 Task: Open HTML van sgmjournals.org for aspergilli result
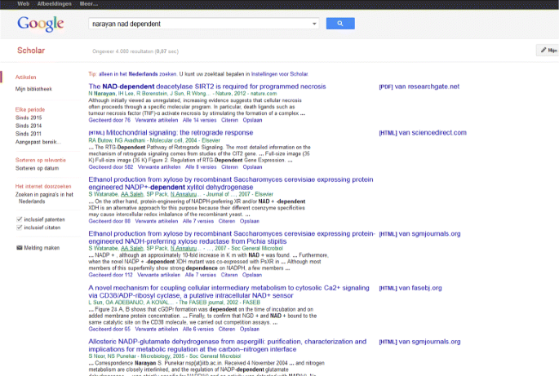419,342
